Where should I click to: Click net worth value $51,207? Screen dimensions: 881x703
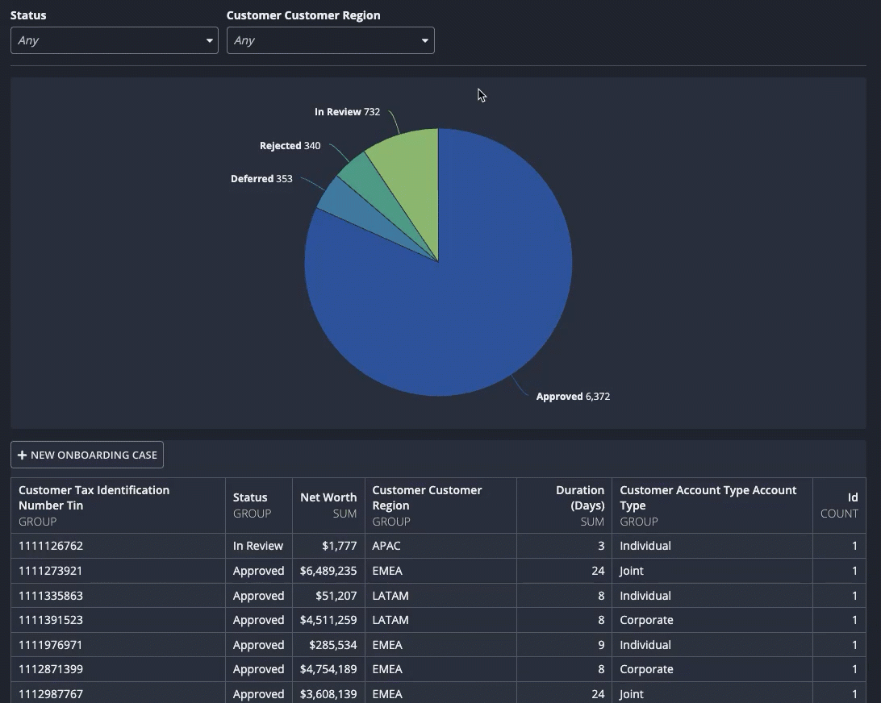[328, 595]
